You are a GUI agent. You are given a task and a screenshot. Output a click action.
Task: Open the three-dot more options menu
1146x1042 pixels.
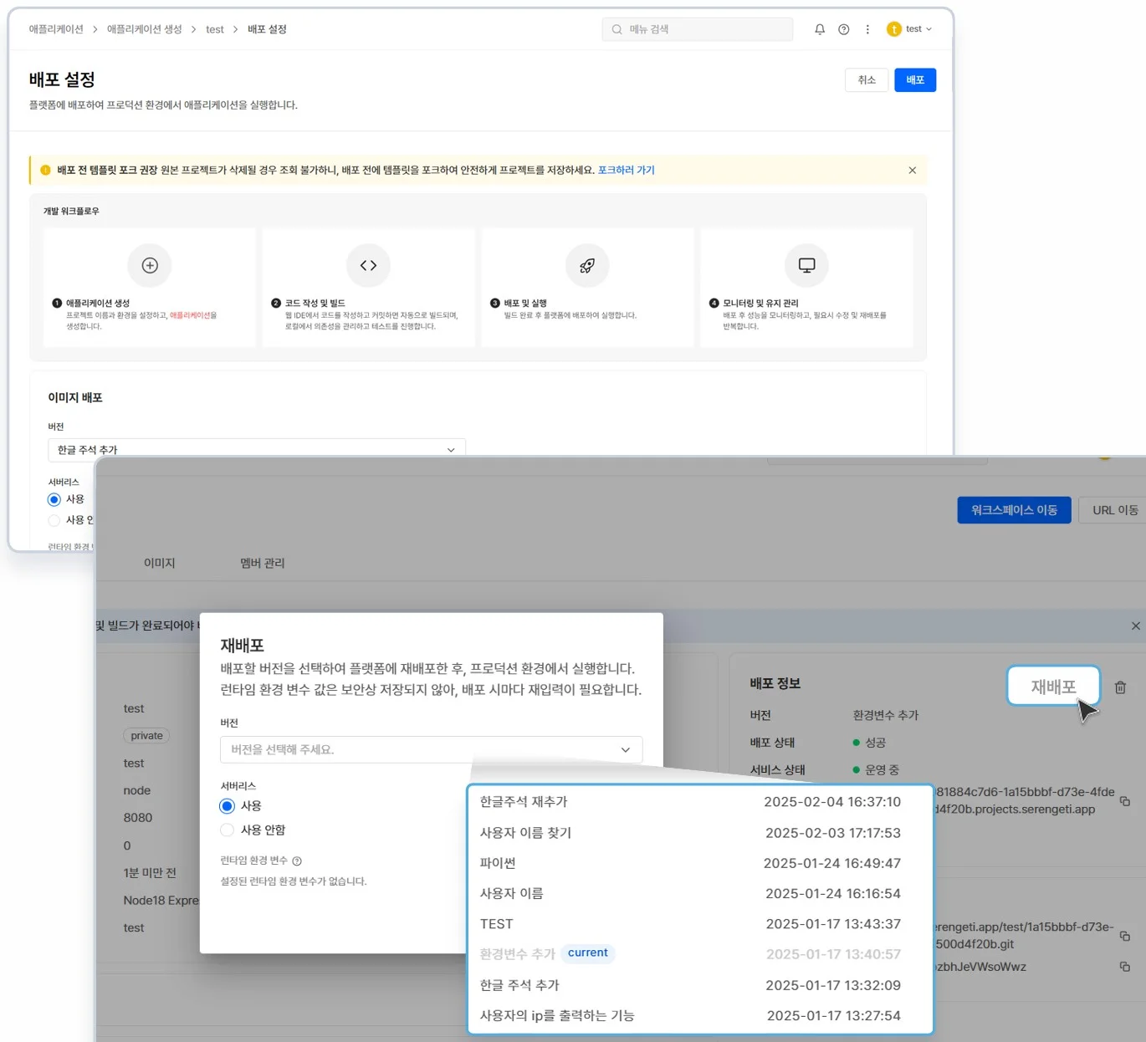coord(867,29)
